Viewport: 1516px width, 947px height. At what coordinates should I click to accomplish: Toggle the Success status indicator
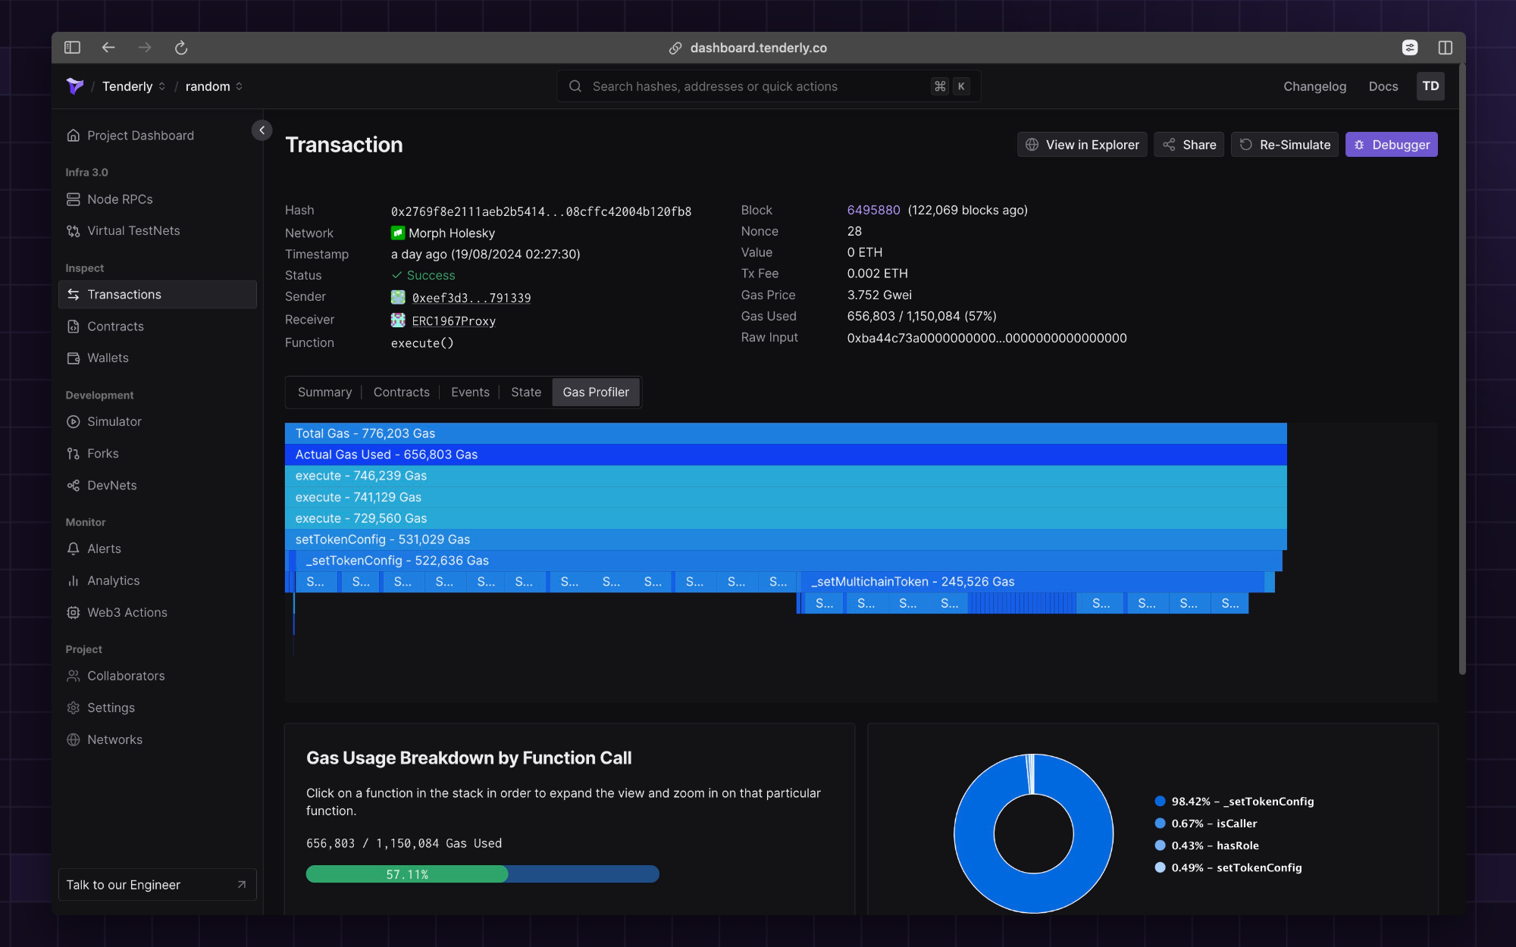(x=424, y=275)
